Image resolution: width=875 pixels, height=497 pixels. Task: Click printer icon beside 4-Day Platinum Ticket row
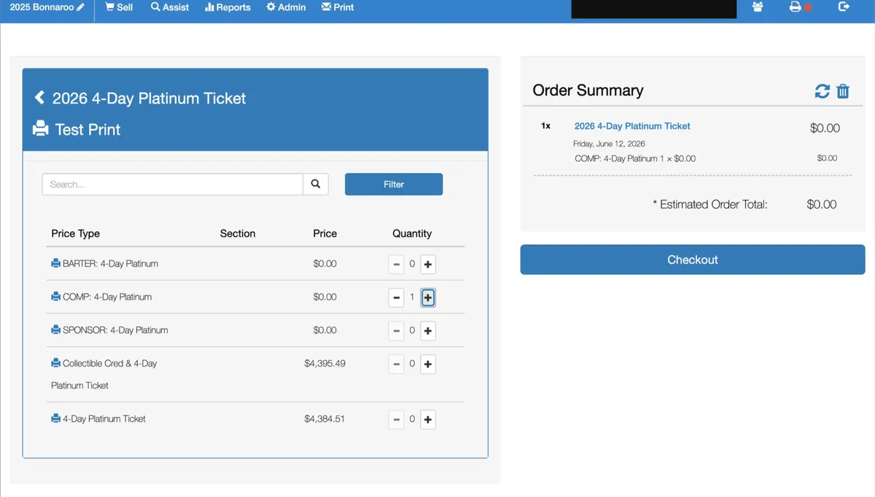tap(55, 418)
